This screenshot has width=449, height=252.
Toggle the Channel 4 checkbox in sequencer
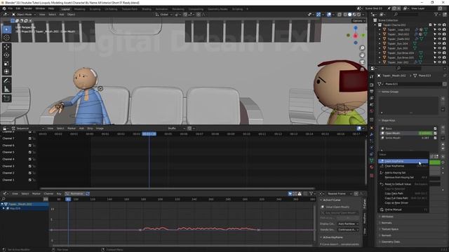[29, 159]
